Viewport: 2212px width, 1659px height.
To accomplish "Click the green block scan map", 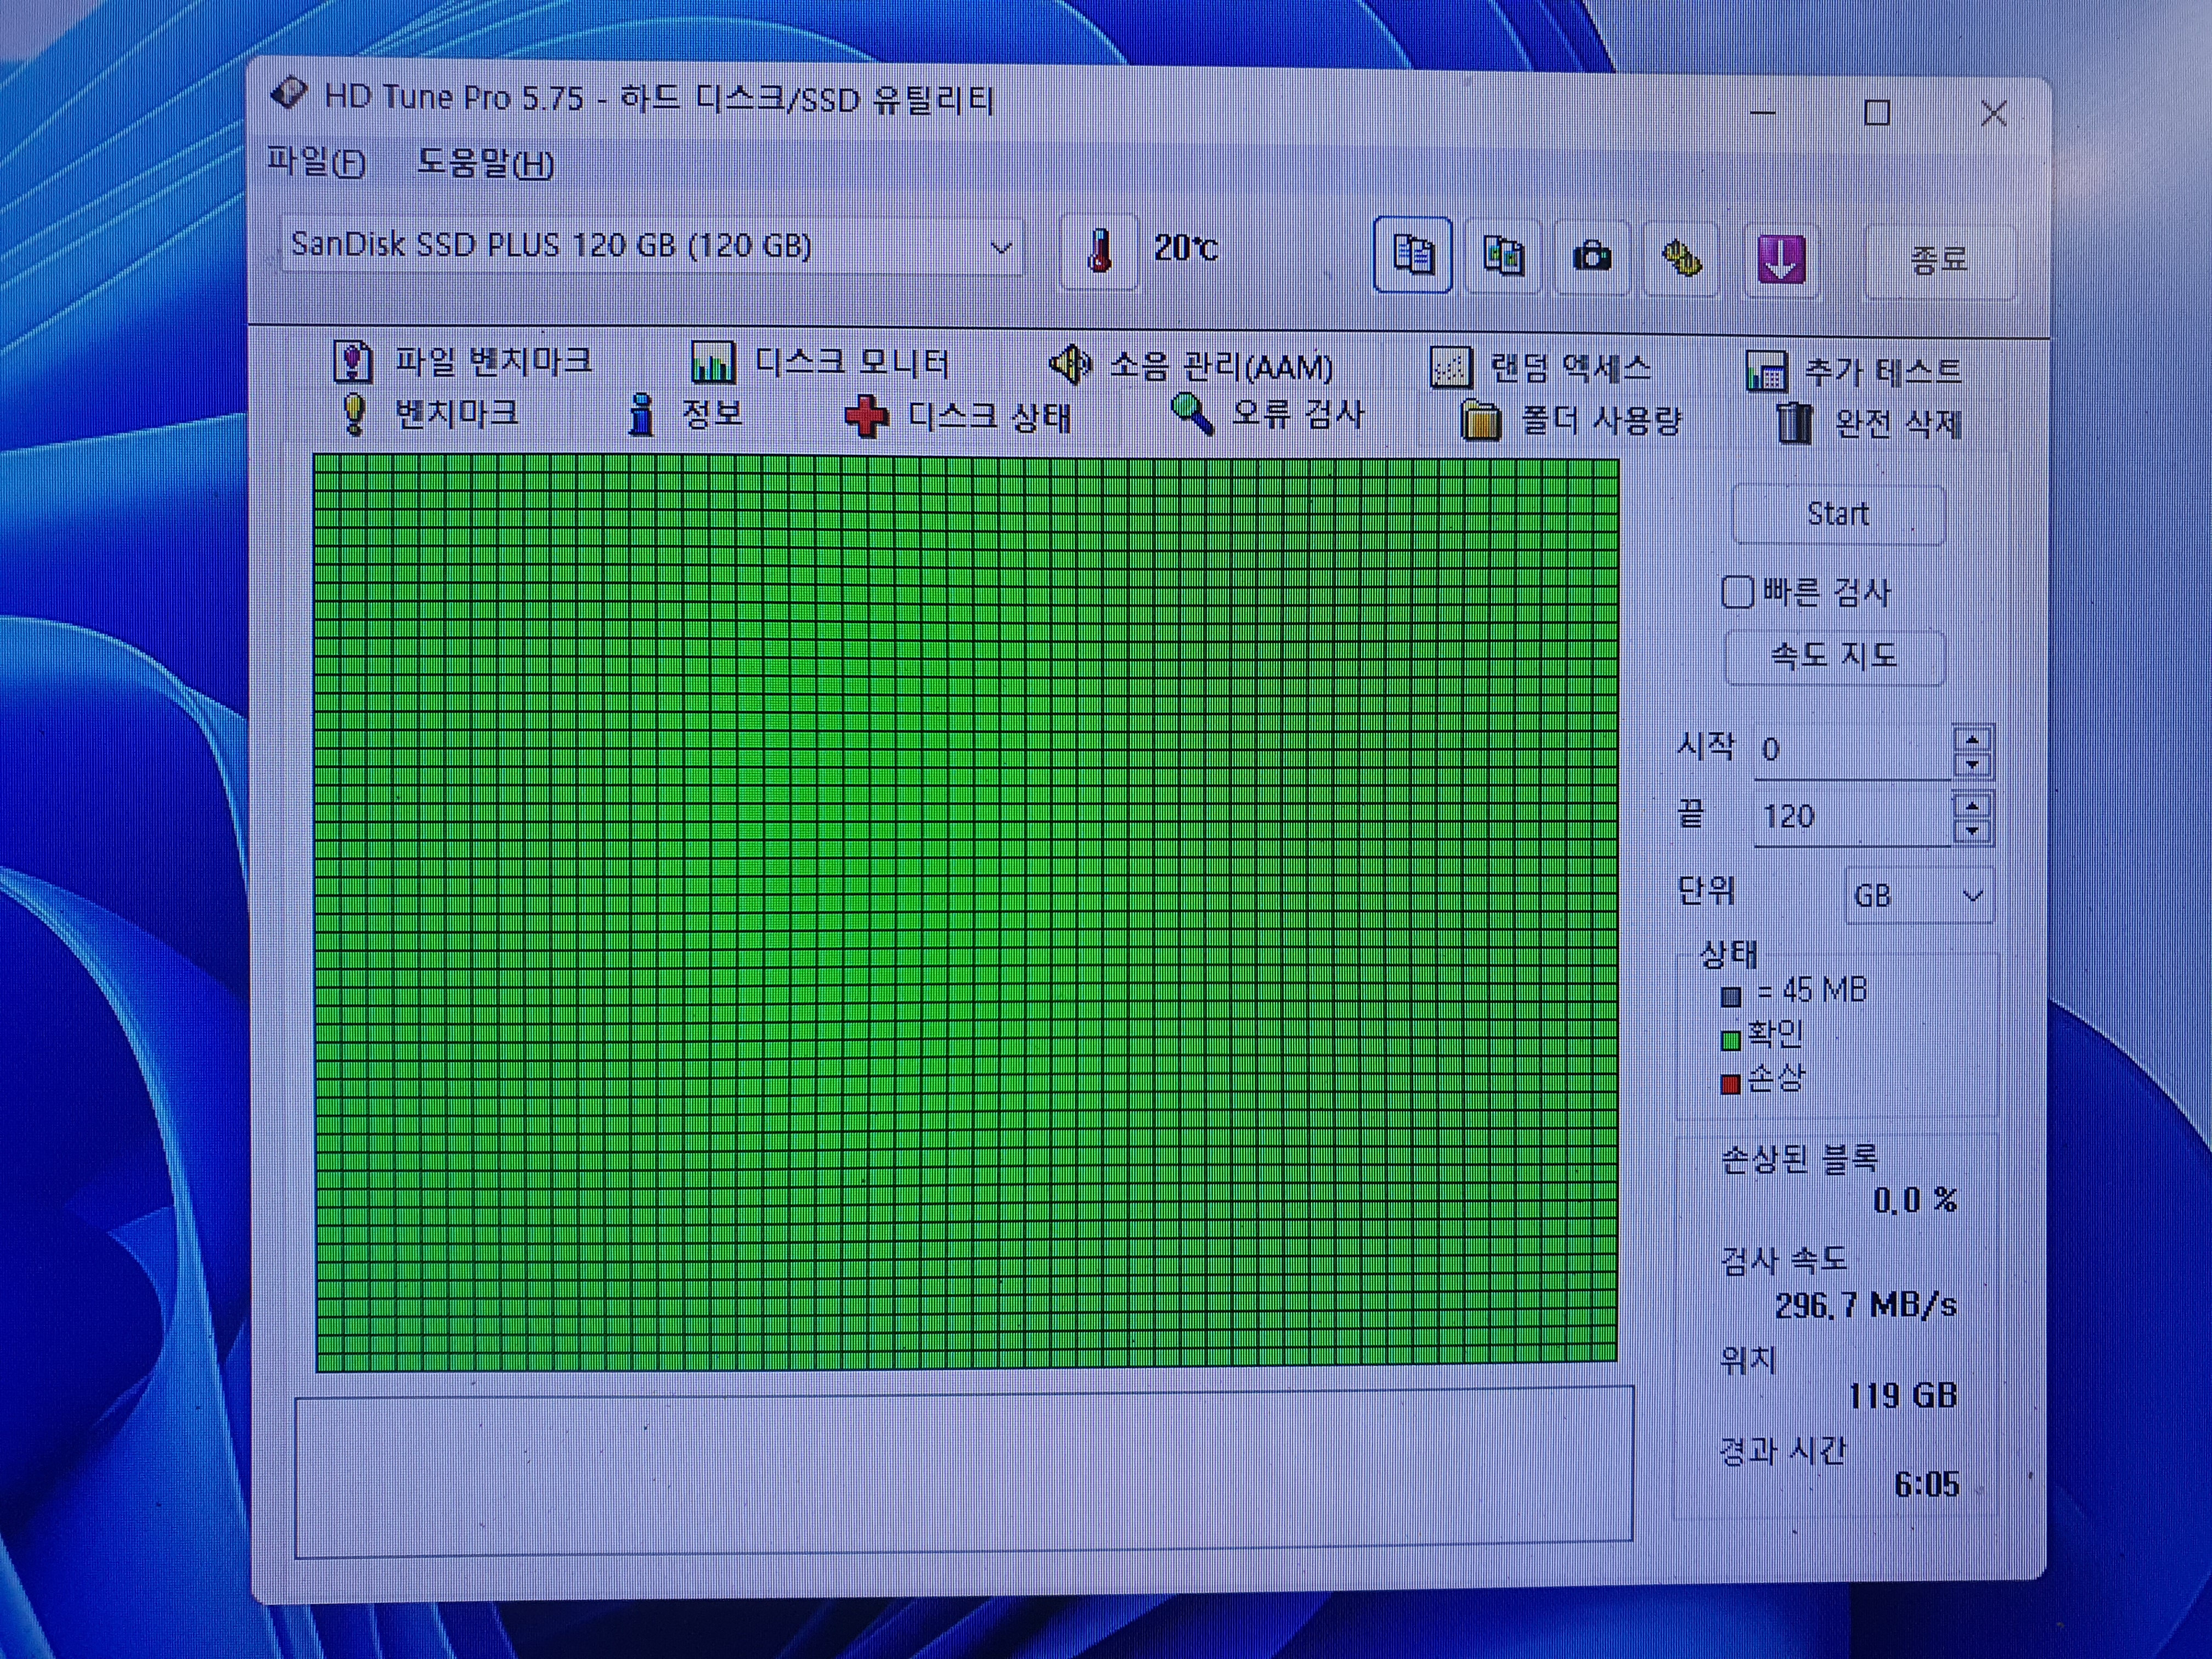I will tap(966, 913).
